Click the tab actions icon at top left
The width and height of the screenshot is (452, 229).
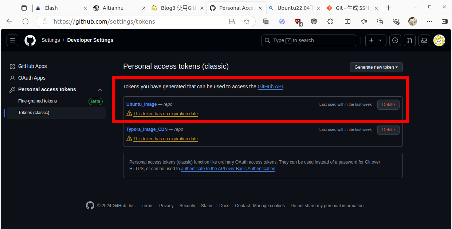(x=24, y=8)
